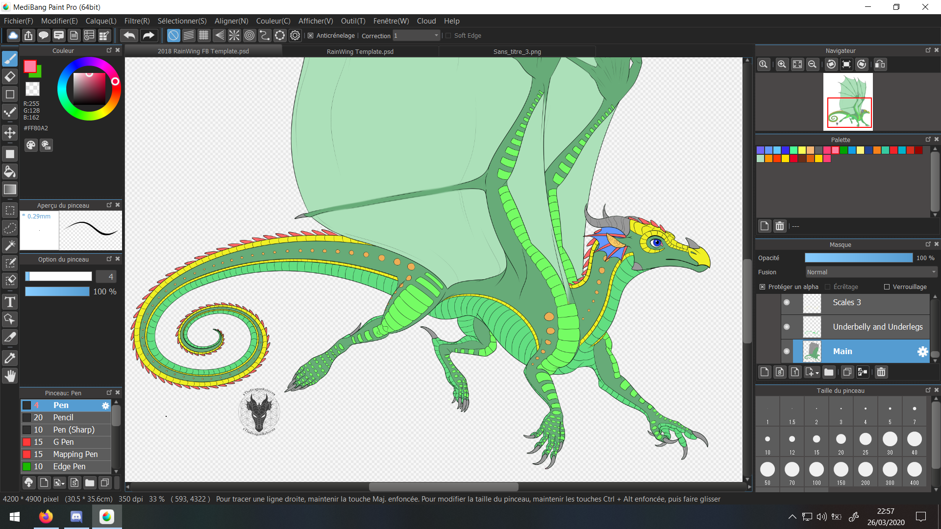Choose the Text tool
The image size is (941, 529).
click(x=10, y=302)
